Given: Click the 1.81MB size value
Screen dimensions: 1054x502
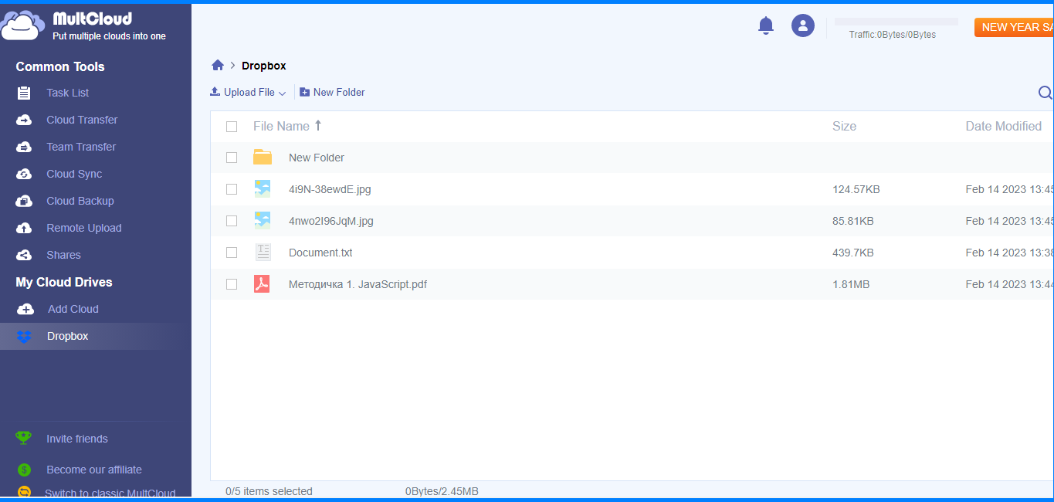Looking at the screenshot, I should 851,284.
